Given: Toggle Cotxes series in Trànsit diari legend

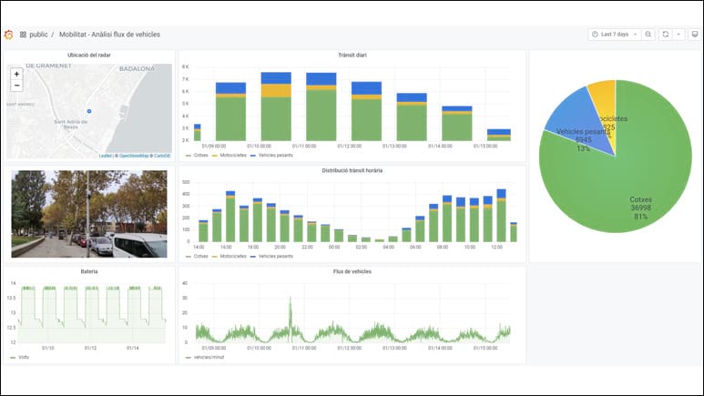Looking at the screenshot, I should tap(200, 155).
